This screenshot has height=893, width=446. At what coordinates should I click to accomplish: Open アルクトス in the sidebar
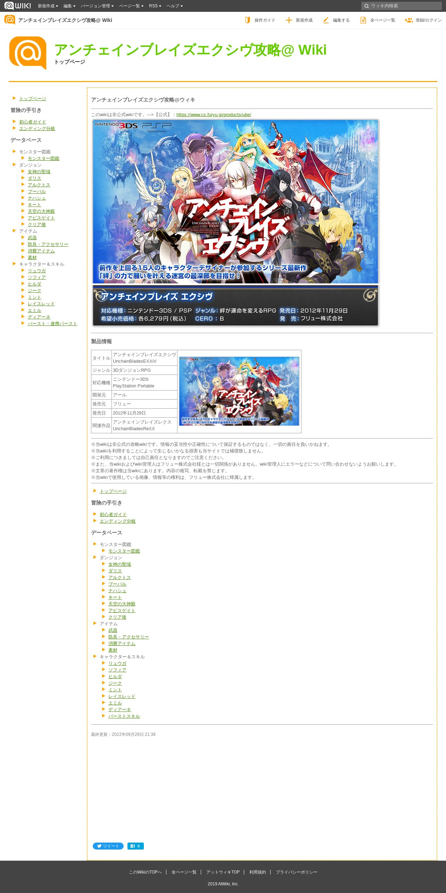pyautogui.click(x=39, y=185)
